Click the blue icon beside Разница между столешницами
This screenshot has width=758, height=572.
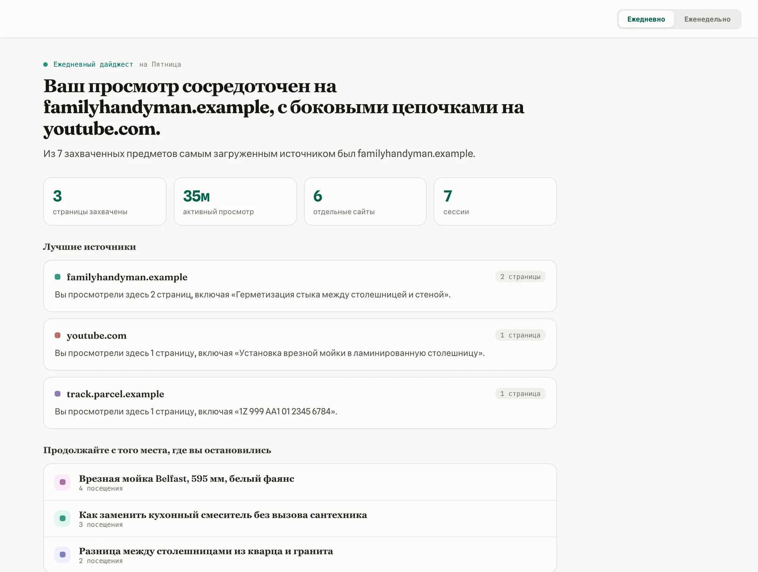[x=63, y=555]
